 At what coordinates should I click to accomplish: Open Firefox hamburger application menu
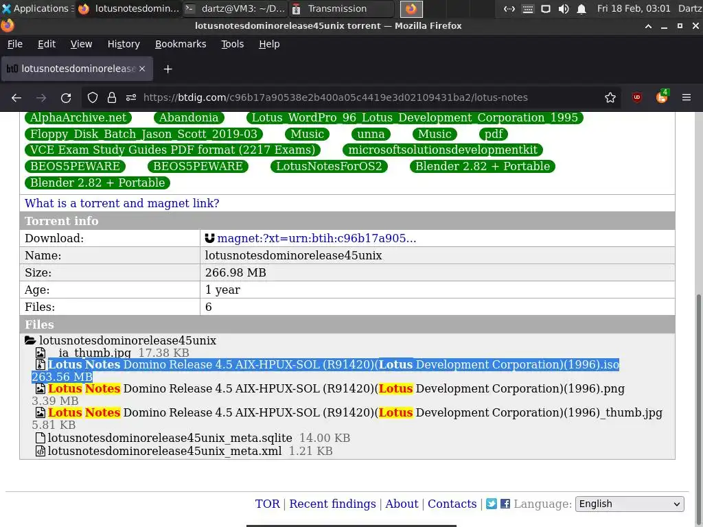(x=687, y=97)
